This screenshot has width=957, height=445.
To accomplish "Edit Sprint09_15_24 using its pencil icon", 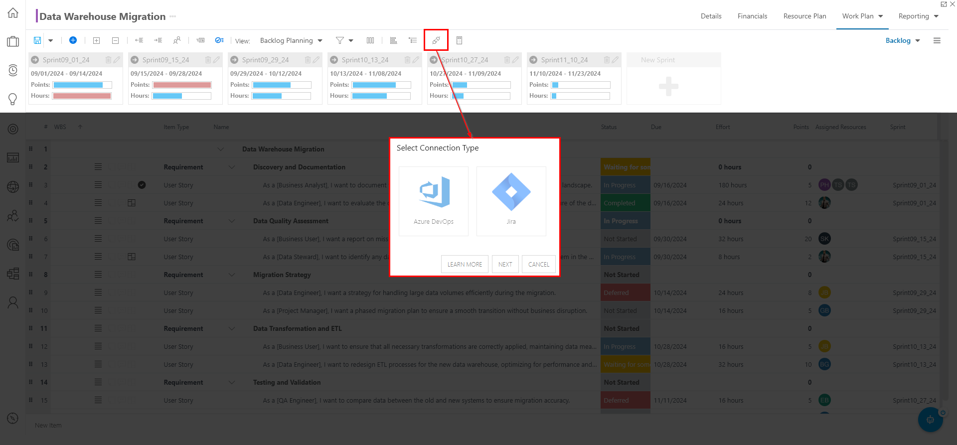I will coord(216,60).
